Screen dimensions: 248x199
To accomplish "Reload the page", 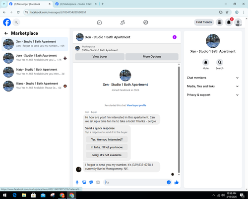I will point(18,12).
